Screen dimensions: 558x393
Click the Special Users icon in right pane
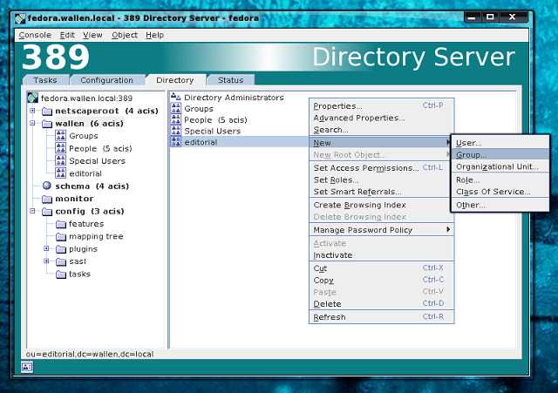[x=176, y=131]
